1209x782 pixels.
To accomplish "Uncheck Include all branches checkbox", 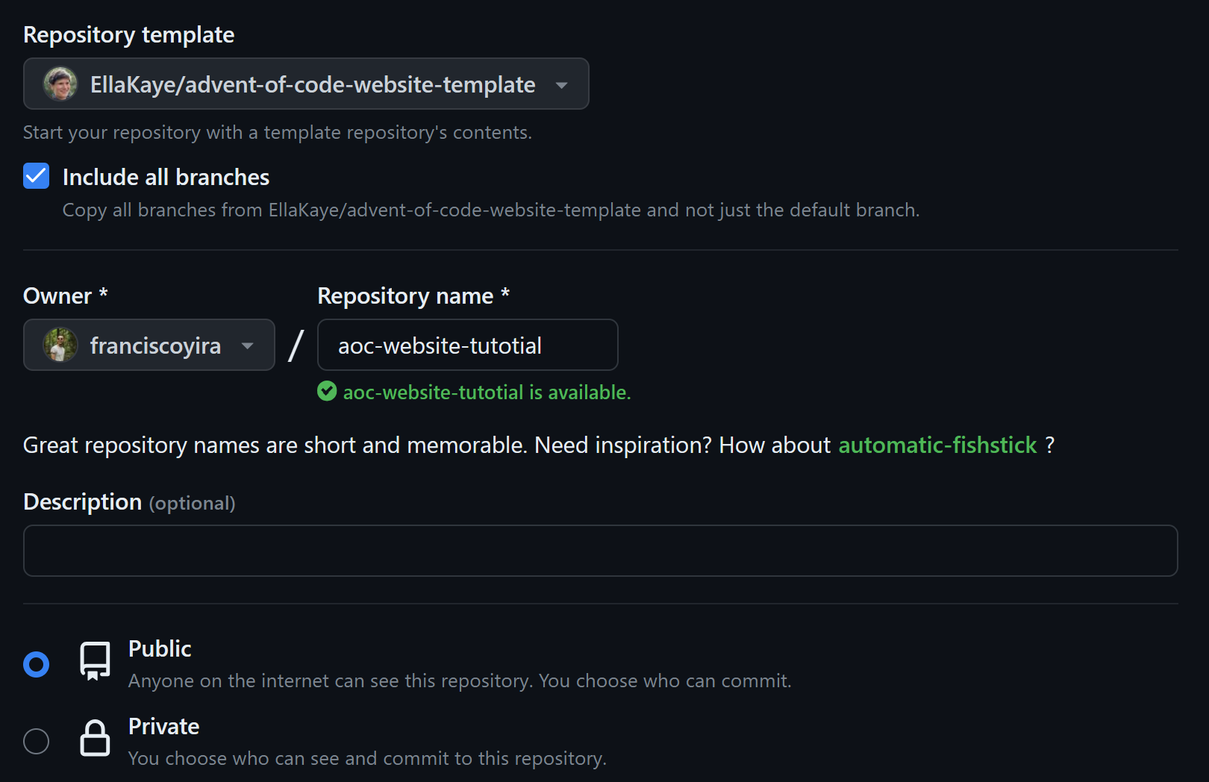I will tap(37, 177).
